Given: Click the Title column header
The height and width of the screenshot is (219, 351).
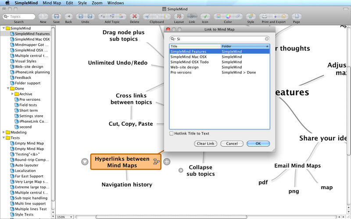Looking at the screenshot, I should click(195, 46).
